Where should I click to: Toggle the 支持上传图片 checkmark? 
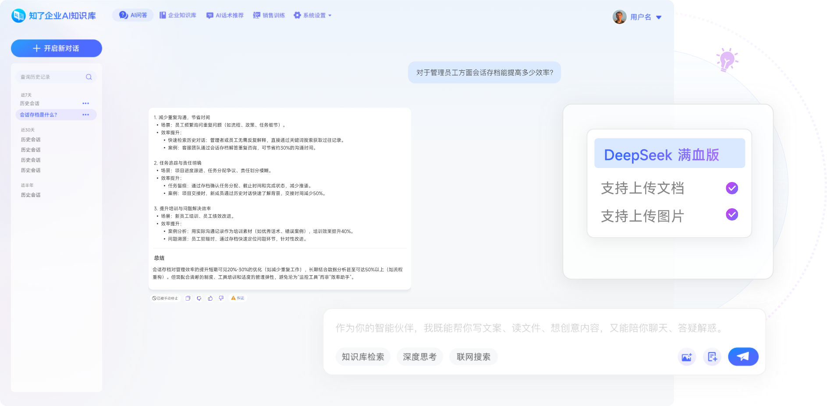point(732,214)
